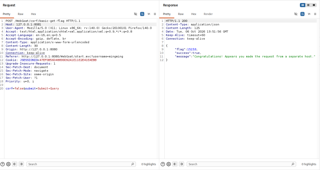
Task: Click magnifier in Response search box
Action: [x=292, y=164]
